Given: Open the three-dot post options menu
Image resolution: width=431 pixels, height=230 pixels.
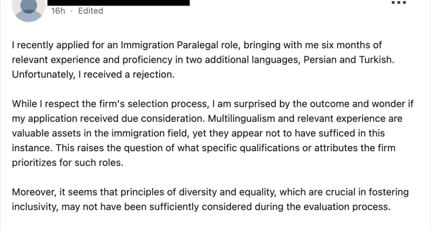Looking at the screenshot, I should [399, 2].
